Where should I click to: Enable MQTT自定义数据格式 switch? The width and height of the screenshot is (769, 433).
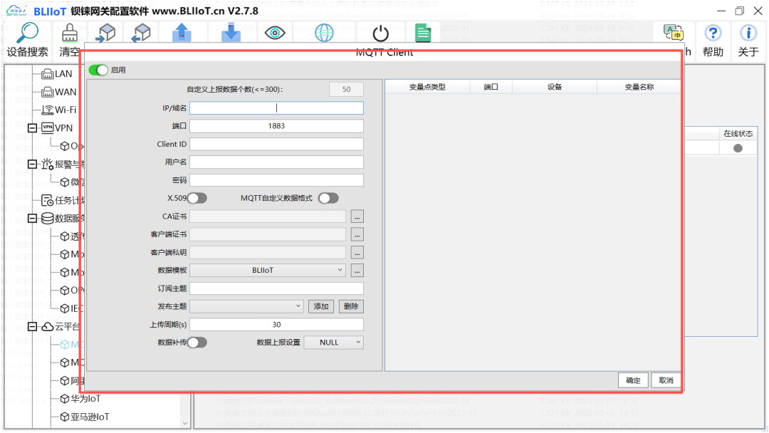328,198
